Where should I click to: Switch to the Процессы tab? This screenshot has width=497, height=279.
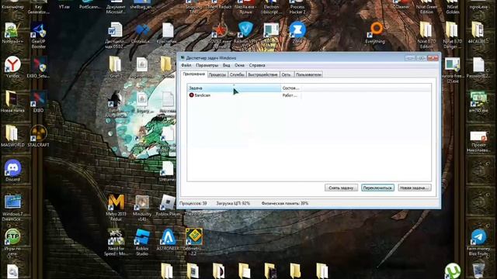click(x=217, y=74)
